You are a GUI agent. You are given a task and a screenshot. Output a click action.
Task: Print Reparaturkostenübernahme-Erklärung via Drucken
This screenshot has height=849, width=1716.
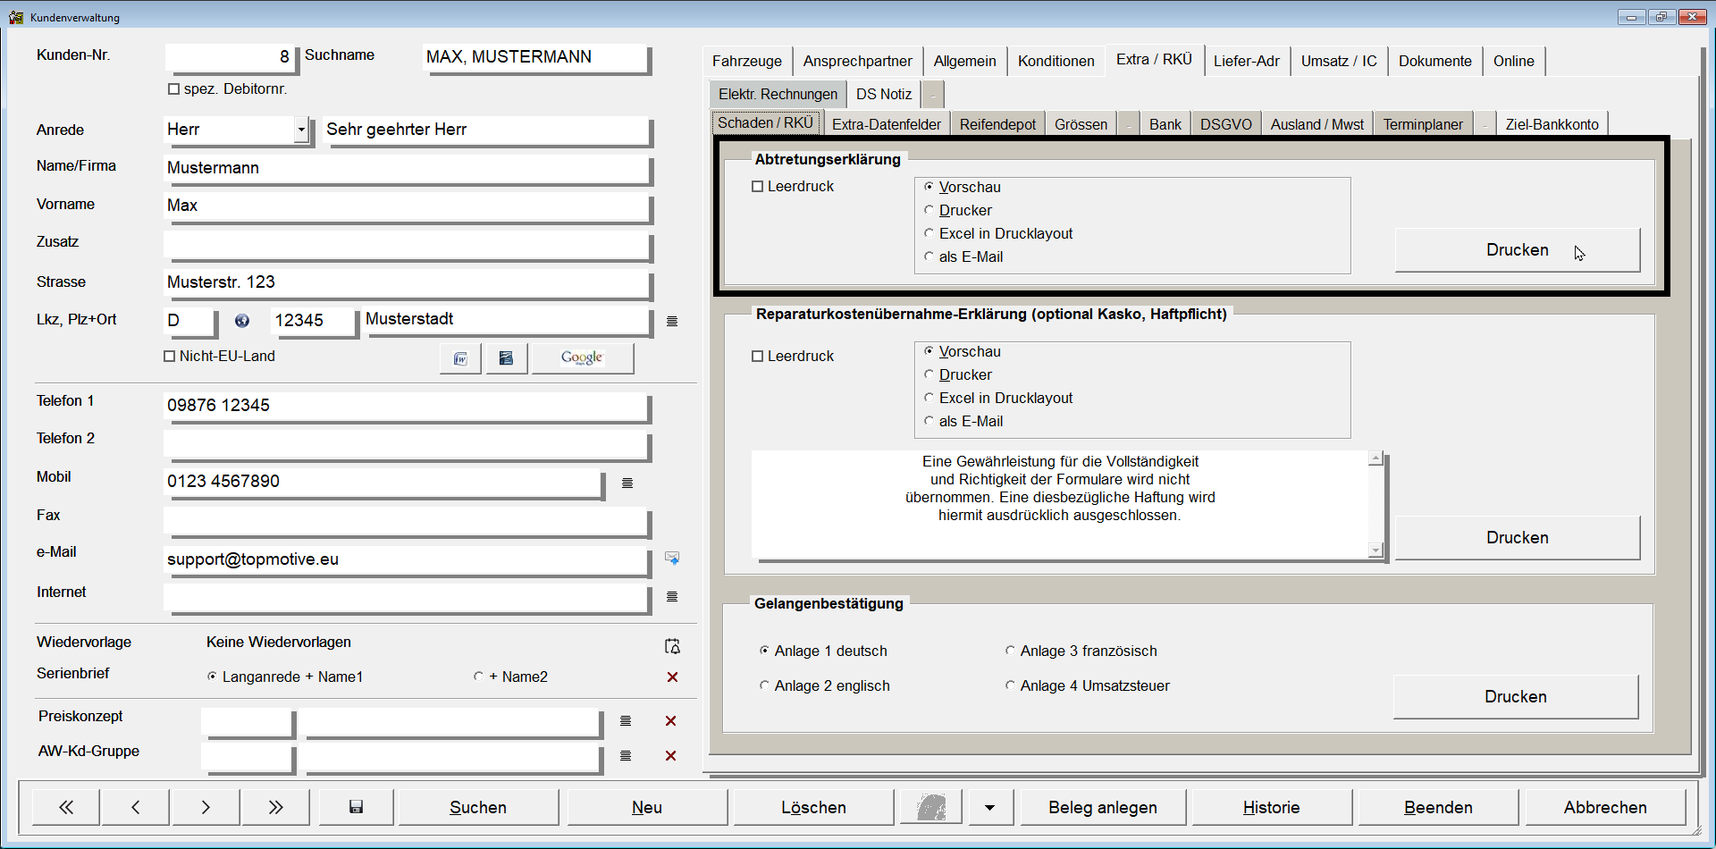[1518, 538]
